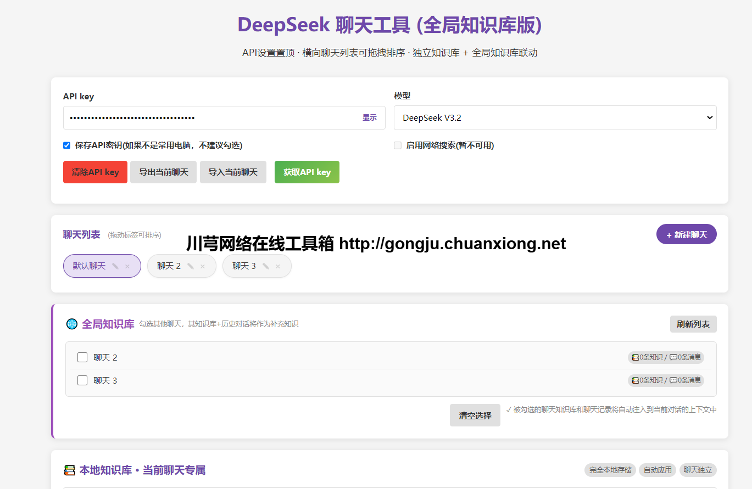Viewport: 752px width, 489px height.
Task: Close the 默认聊天 tab with its × icon
Action: click(127, 266)
